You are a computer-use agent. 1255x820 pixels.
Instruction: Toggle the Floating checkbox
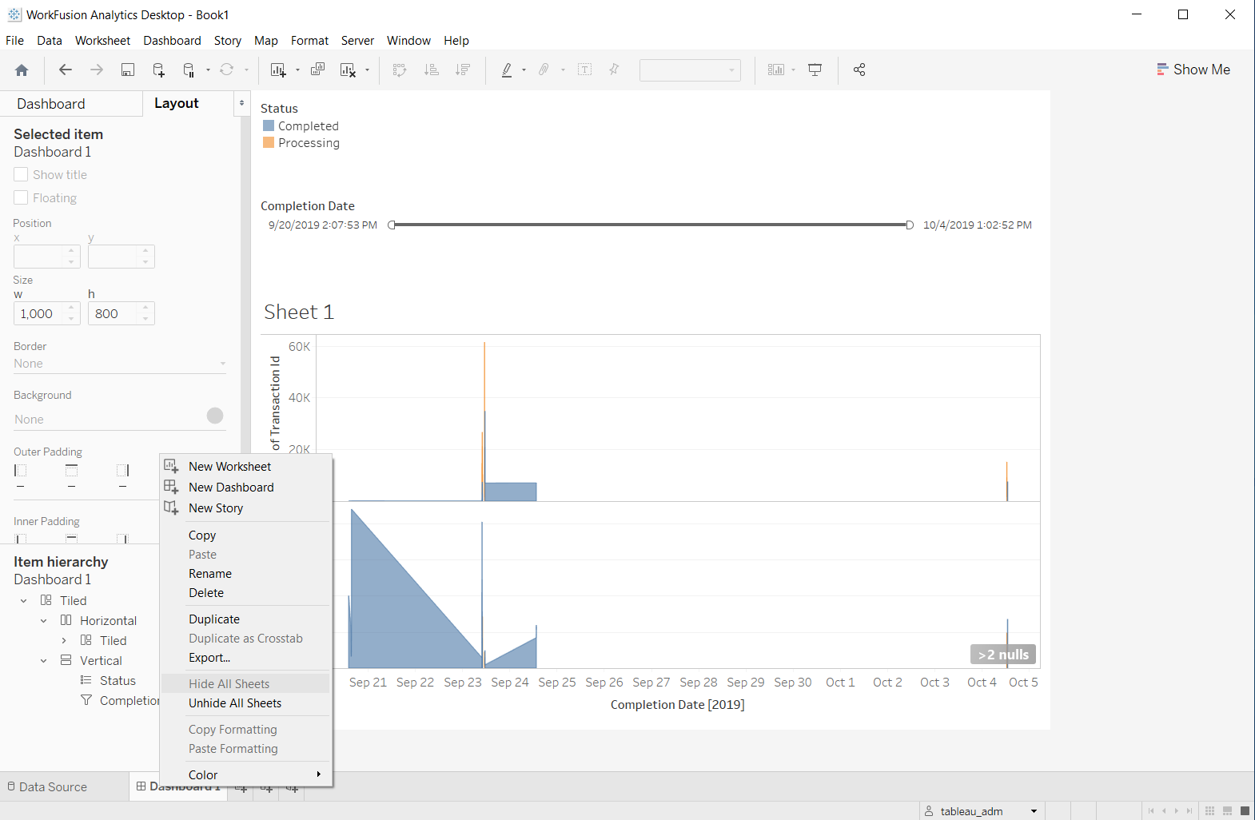21,197
